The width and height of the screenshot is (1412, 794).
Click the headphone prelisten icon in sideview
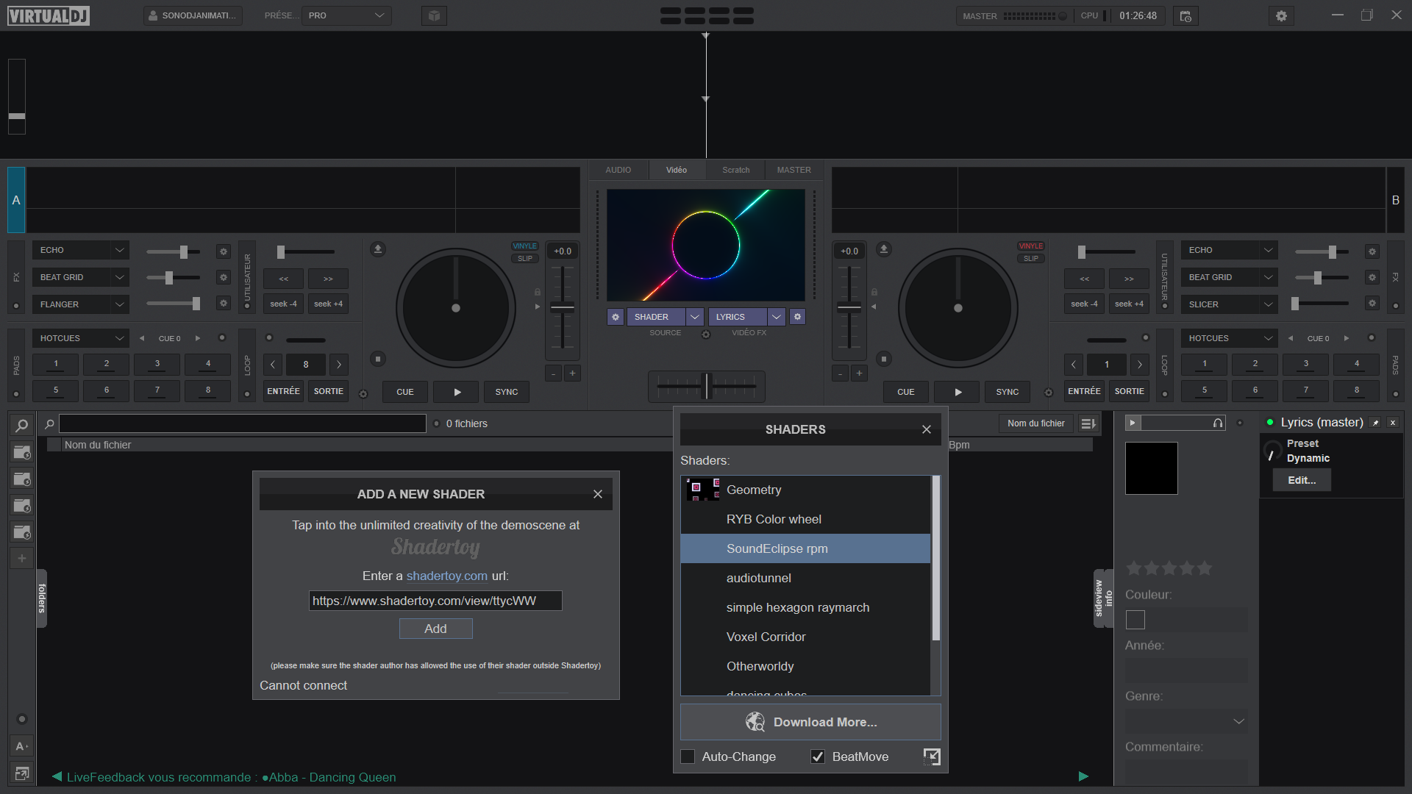1218,423
